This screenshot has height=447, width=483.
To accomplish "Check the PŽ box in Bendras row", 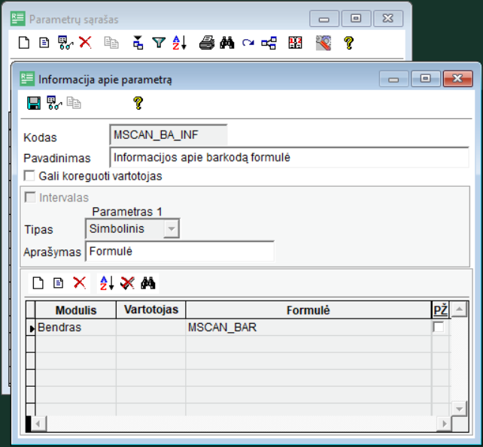I will (x=439, y=328).
